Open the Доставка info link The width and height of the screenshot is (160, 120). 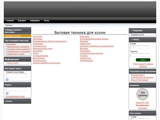tap(12, 44)
